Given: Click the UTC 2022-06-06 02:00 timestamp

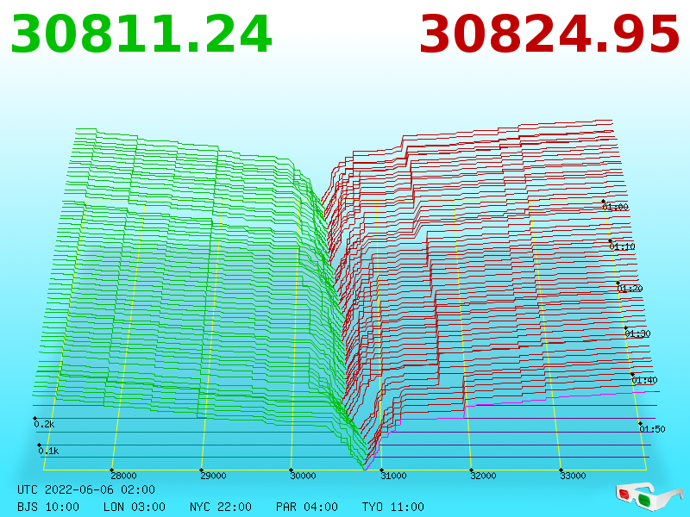Looking at the screenshot, I should click(86, 489).
